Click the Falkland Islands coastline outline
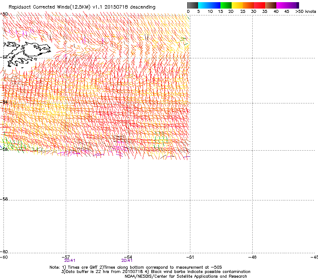 coord(27,54)
